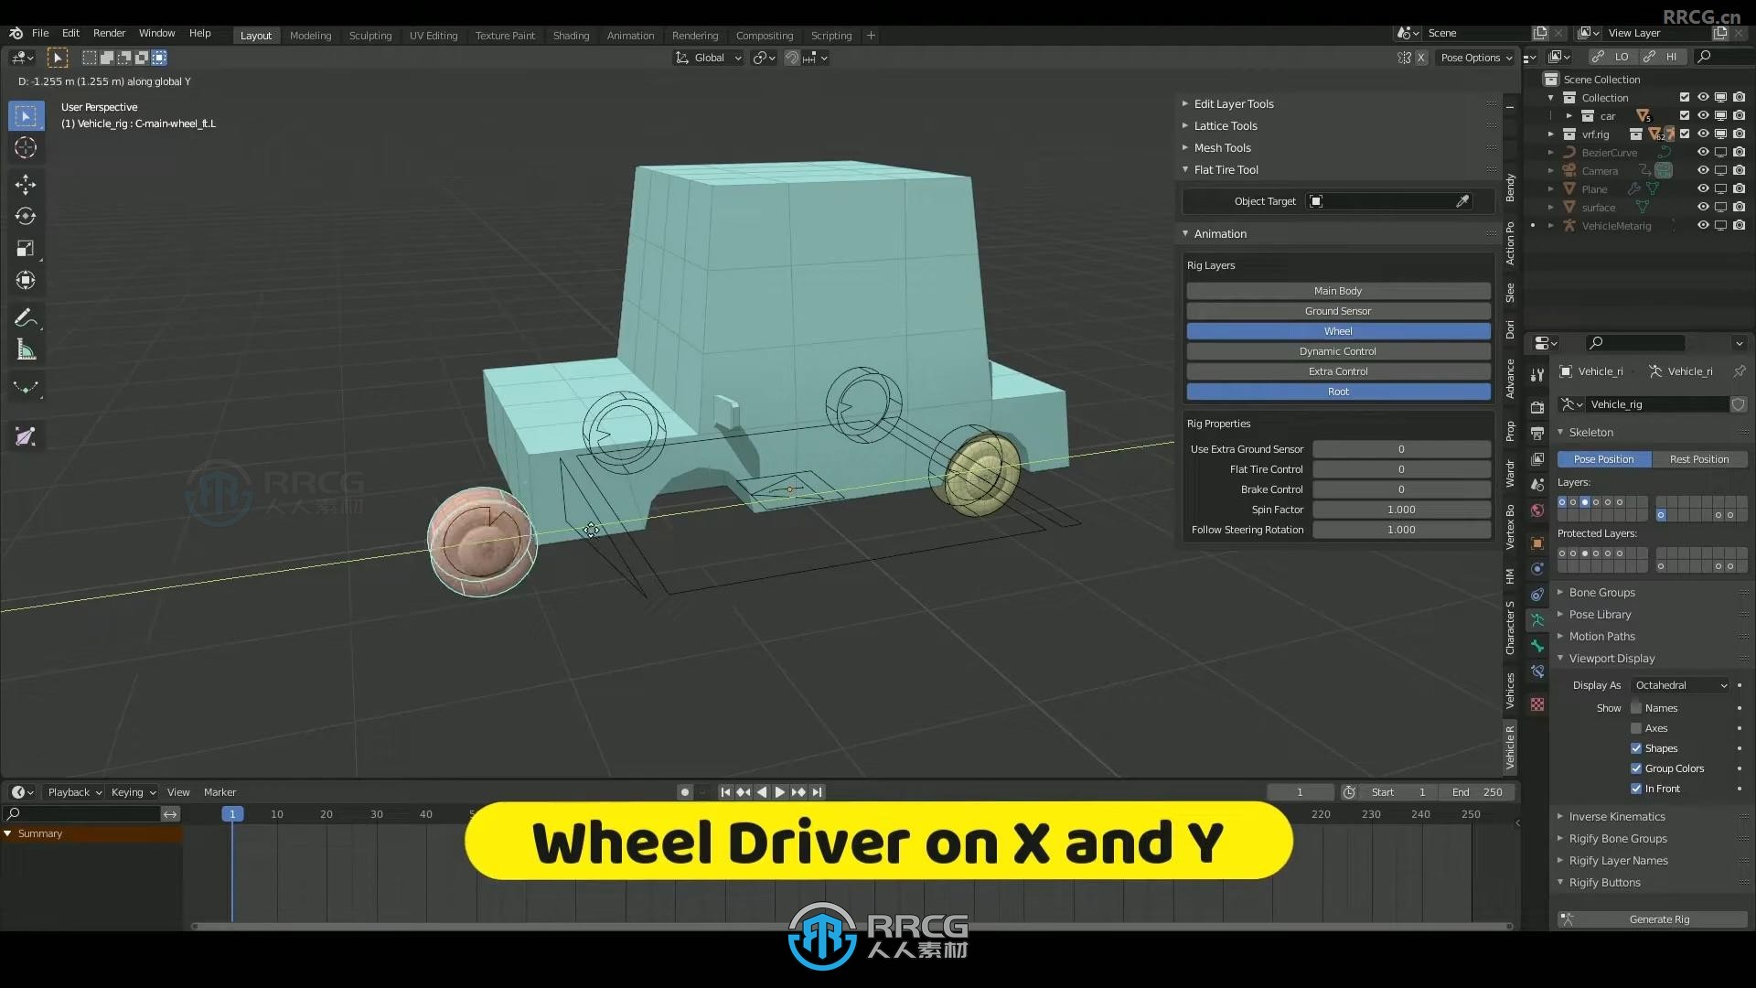Screen dimensions: 1756x988
Task: Select the Cursor tool icon
Action: click(26, 146)
